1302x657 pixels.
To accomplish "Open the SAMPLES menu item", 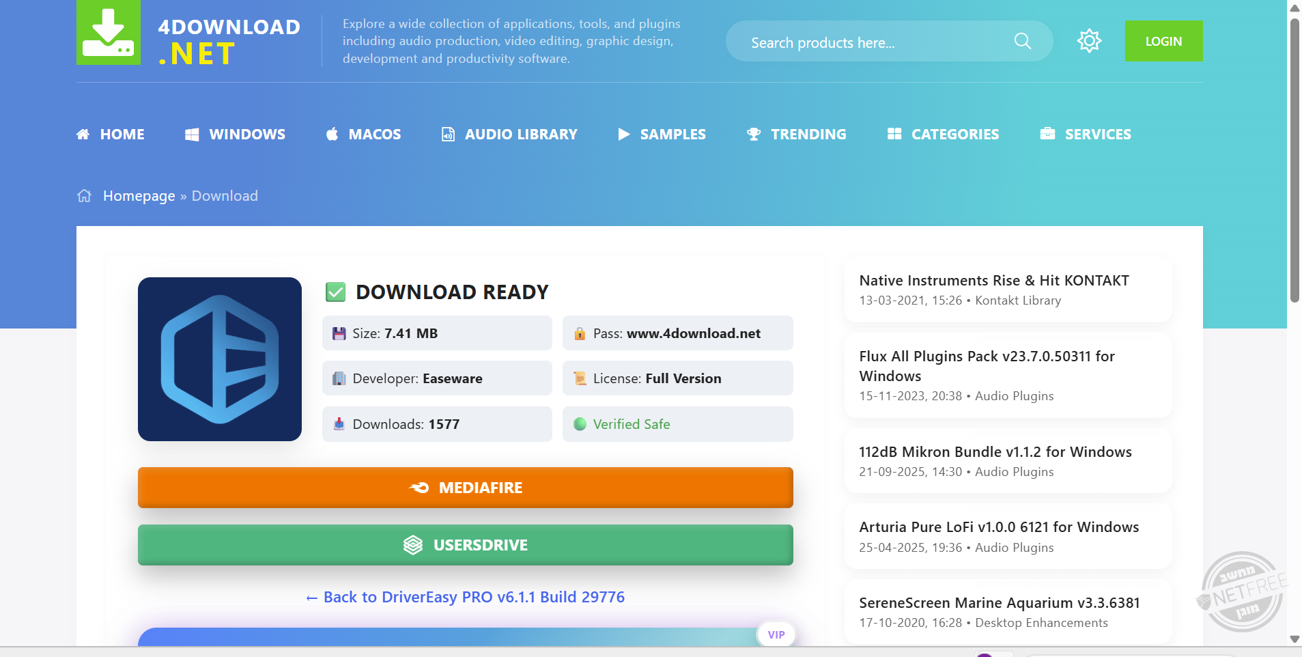I will click(x=673, y=135).
